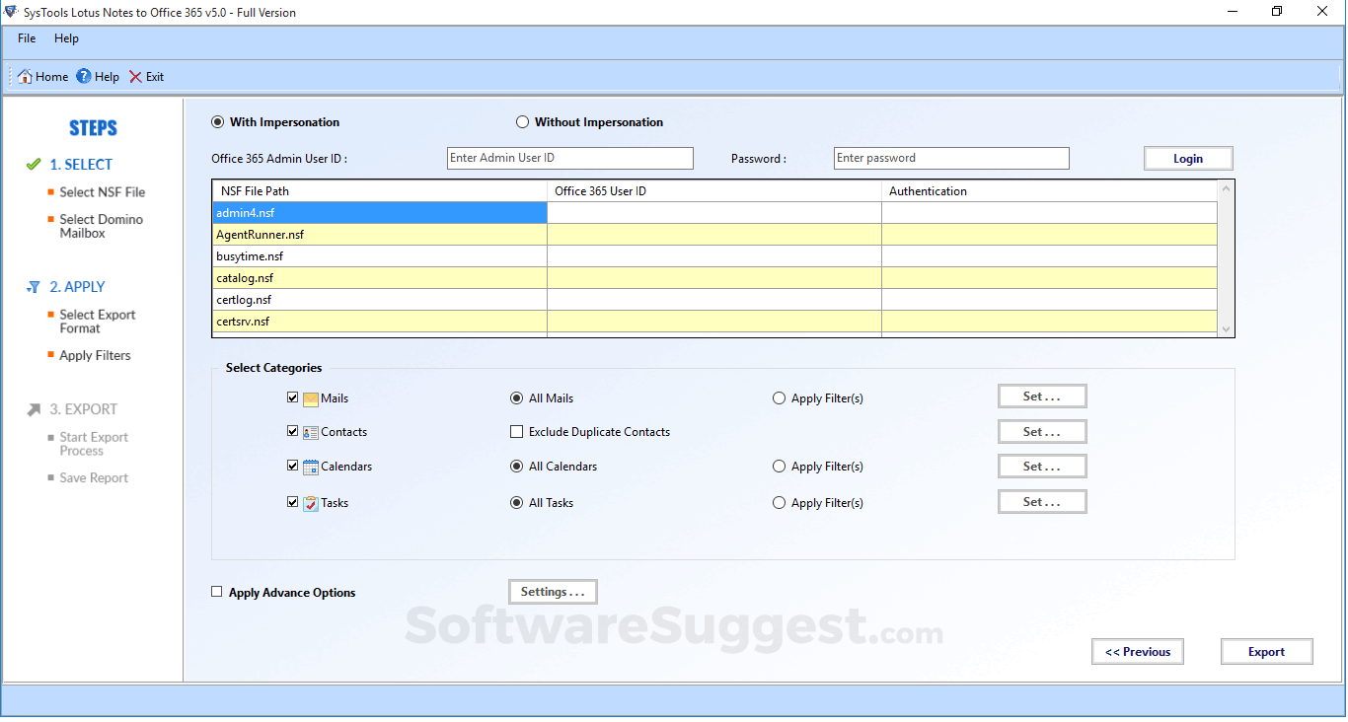Click the Select Domino Mailbox step
This screenshot has width=1348, height=722.
[101, 227]
